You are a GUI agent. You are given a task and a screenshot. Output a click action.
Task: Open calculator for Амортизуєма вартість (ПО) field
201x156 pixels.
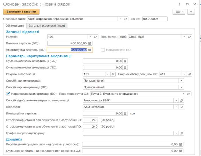pos(90,50)
